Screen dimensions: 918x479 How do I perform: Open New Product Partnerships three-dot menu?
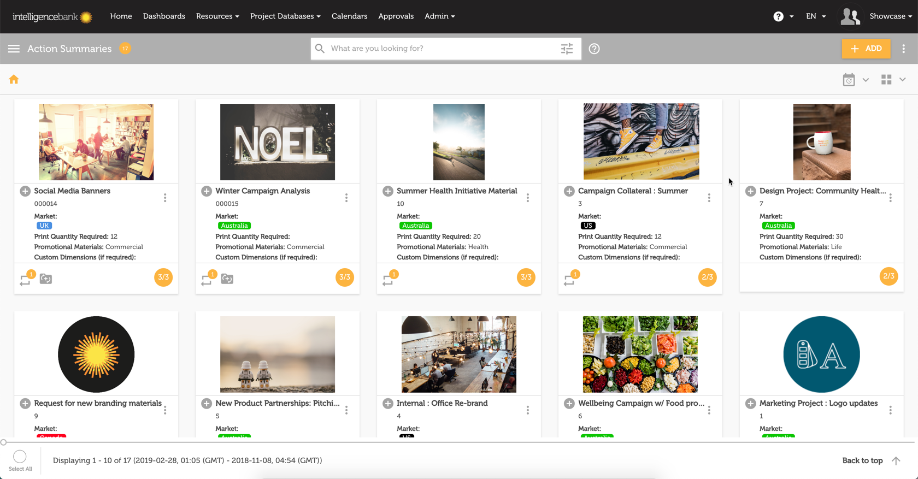[x=346, y=410]
